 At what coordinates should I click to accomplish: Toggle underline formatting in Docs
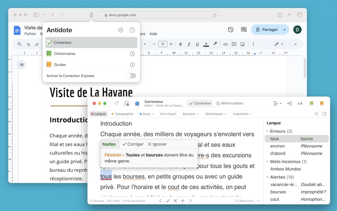point(197,44)
